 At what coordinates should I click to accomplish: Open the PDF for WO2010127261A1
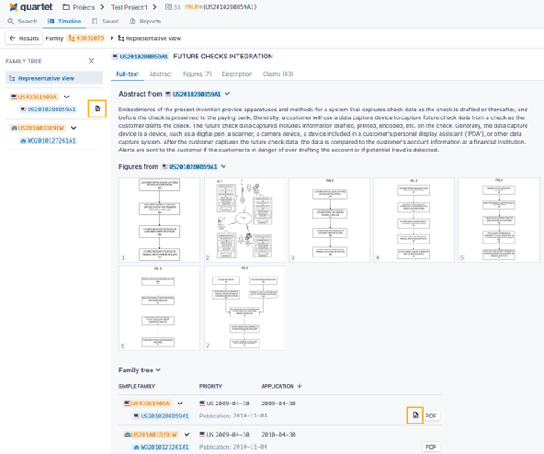coord(430,446)
